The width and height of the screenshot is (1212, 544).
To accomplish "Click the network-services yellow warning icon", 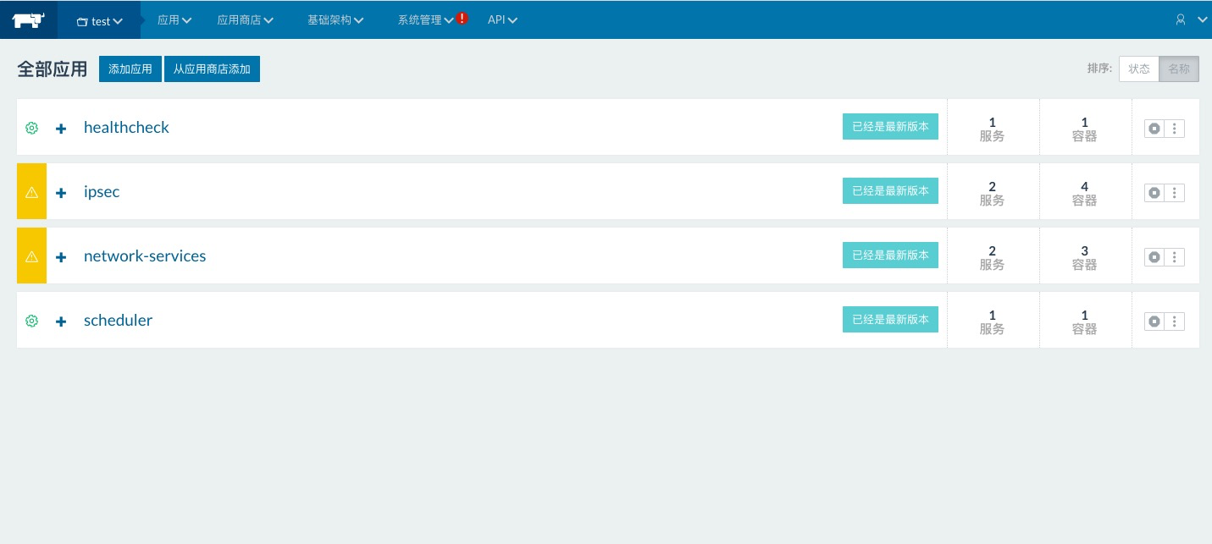I will coord(32,256).
